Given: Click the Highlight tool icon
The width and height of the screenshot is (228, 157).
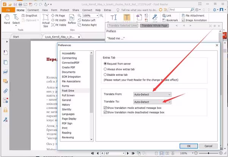Looking at the screenshot, I should point(127,17).
